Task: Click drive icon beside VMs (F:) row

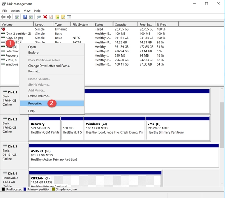Action: (x=3, y=60)
